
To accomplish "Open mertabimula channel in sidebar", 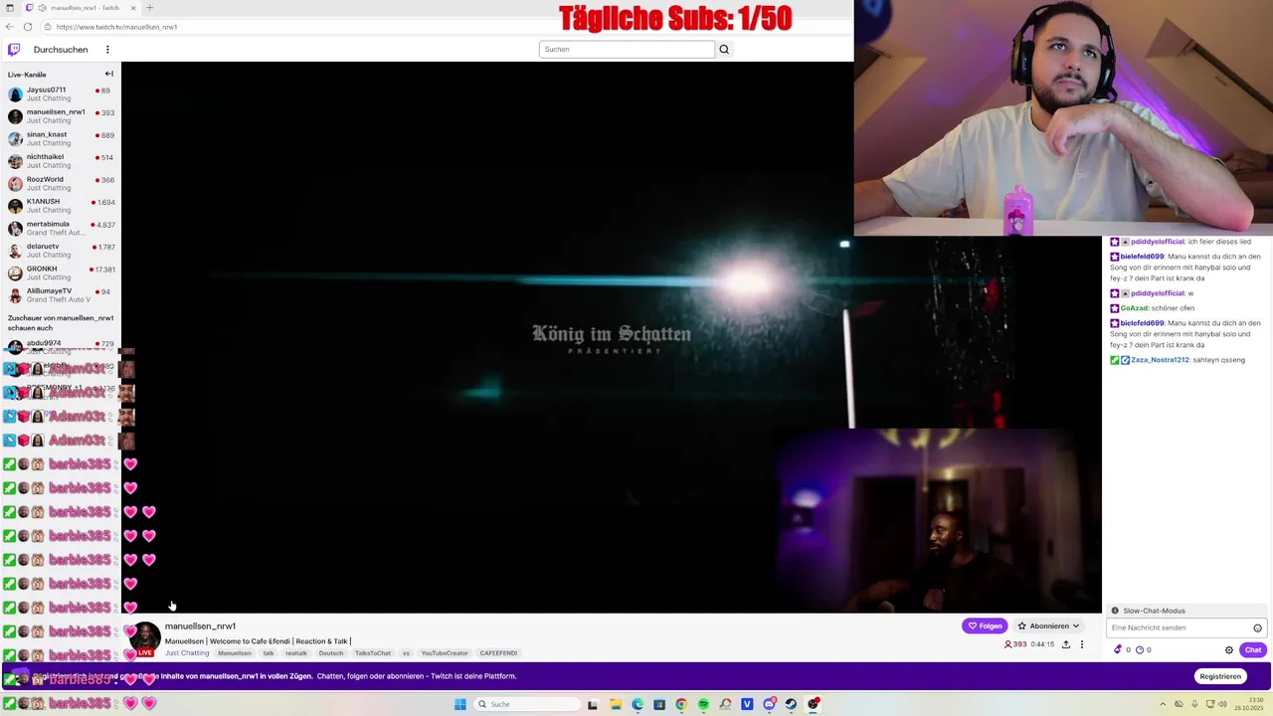I will [x=61, y=228].
